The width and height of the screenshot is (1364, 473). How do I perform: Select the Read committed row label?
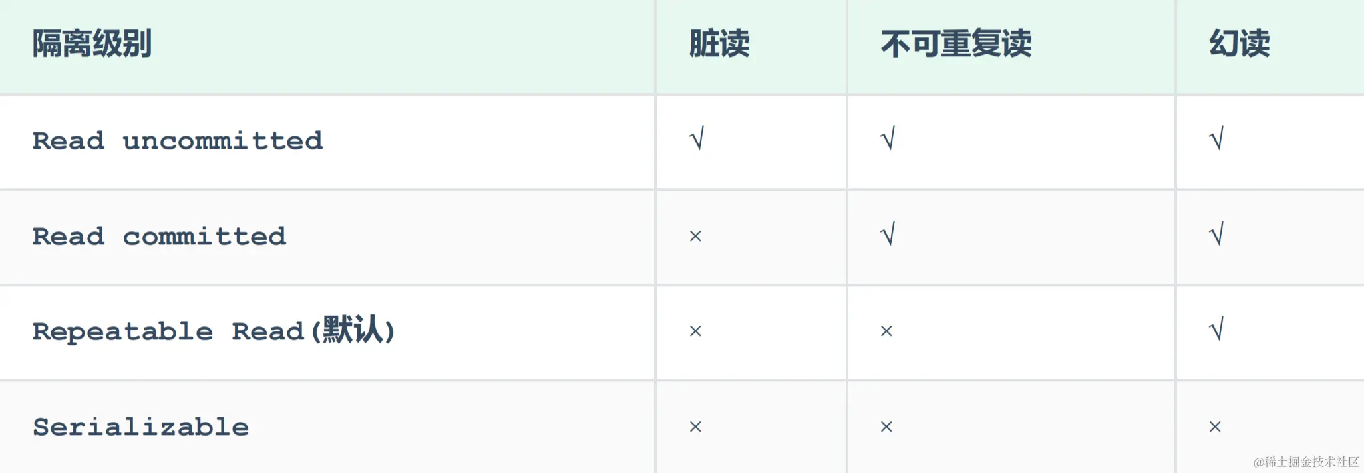point(159,236)
